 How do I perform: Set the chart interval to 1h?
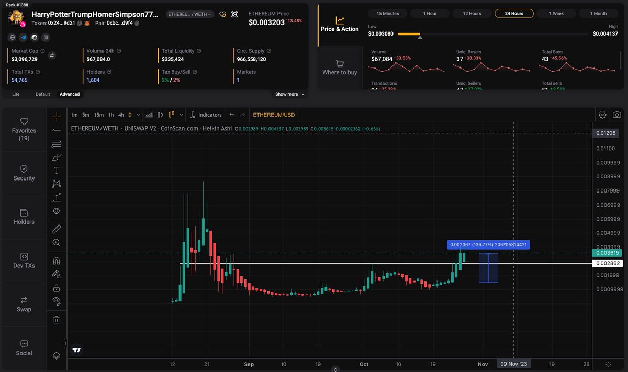[x=111, y=115]
